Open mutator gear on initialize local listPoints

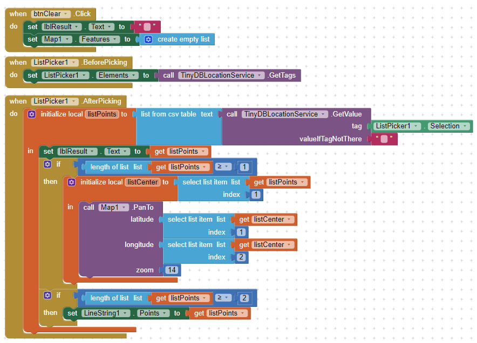point(31,114)
